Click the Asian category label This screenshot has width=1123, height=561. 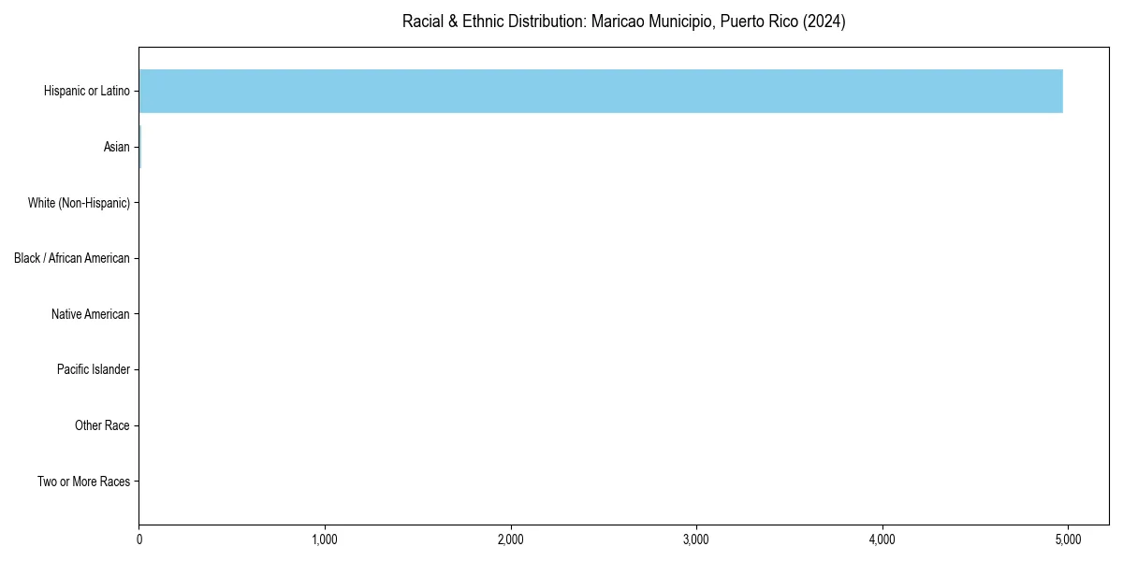click(119, 147)
